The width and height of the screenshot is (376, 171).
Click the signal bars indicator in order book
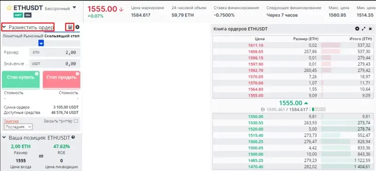(x=319, y=110)
